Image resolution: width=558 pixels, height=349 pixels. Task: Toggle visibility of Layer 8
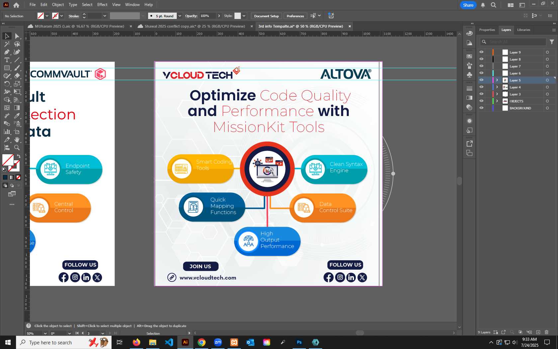(481, 59)
